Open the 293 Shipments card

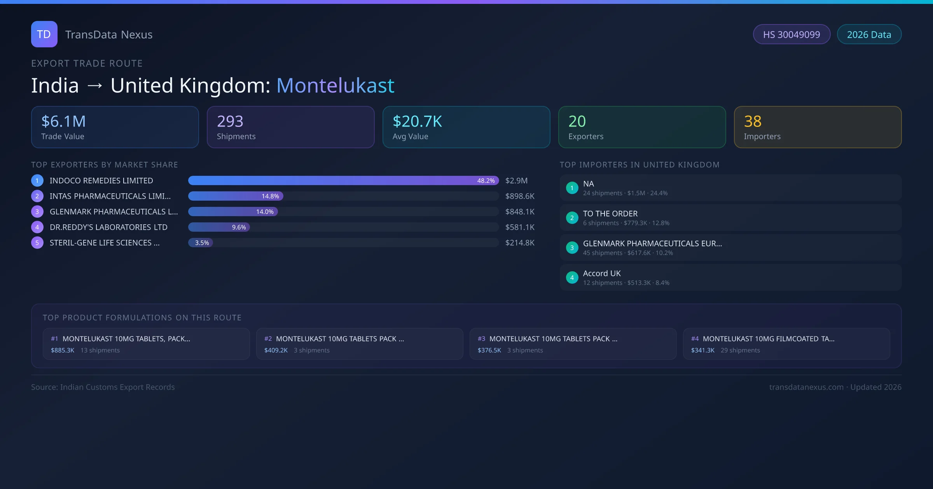[290, 127]
